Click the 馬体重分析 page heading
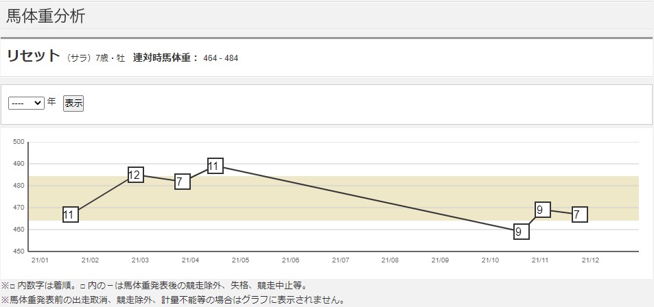Screen dimensions: 654x307 46,16
